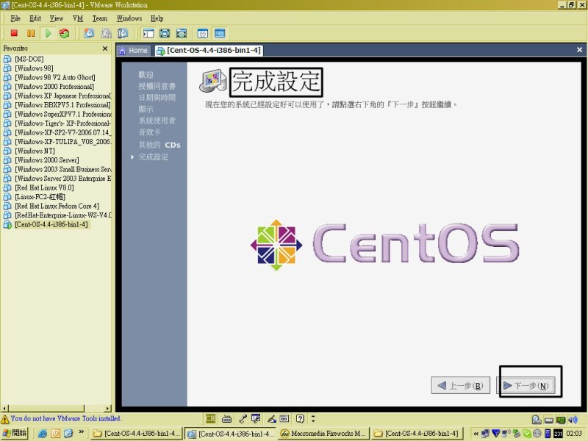This screenshot has width=588, height=441.
Task: Click the 'You do not have VMware Tools installed' message
Action: pos(65,418)
